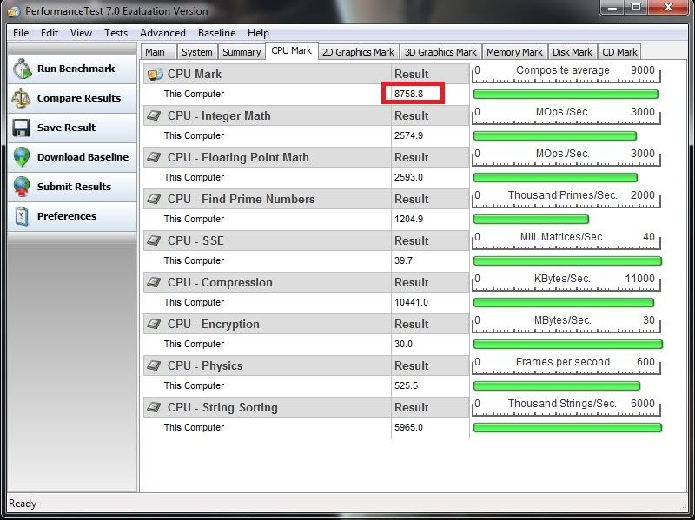Screen dimensions: 695x520
Task: Open the Tests menu
Action: 116,33
